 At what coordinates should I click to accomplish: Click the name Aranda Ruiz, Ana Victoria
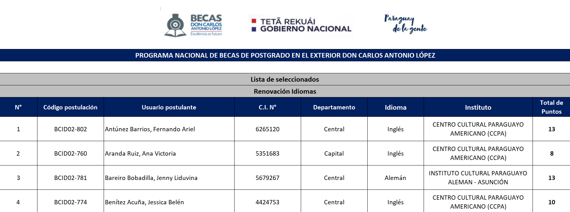[140, 153]
